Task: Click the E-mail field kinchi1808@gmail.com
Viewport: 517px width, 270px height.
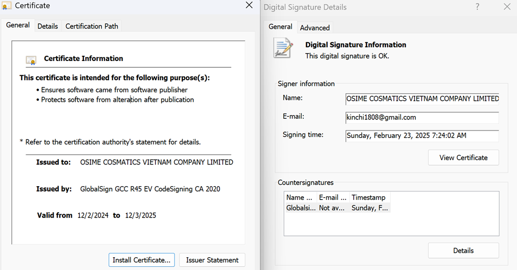Action: [422, 117]
